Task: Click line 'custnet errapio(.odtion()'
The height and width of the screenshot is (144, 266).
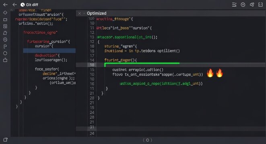Action: (138, 70)
